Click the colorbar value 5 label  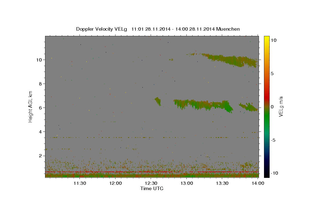[x=272, y=73]
